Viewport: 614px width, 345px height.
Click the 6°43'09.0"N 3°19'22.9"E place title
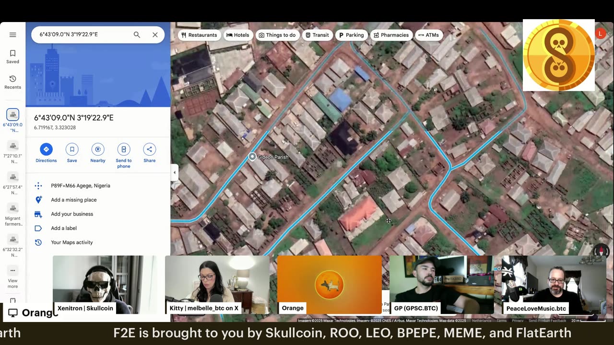[74, 118]
